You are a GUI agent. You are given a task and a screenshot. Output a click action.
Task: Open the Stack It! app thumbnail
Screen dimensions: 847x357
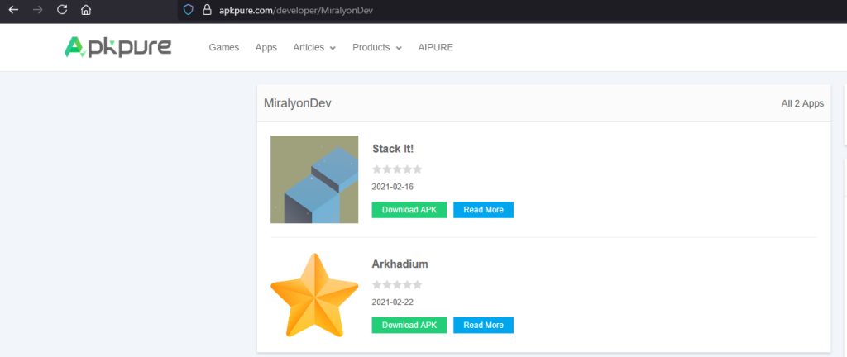pyautogui.click(x=314, y=179)
